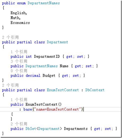Open the references link above DepartmentID
The width and height of the screenshot is (122, 138).
pyautogui.click(x=19, y=52)
